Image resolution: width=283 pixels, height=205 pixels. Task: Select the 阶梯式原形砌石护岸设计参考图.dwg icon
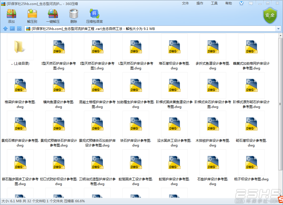pos(251,85)
